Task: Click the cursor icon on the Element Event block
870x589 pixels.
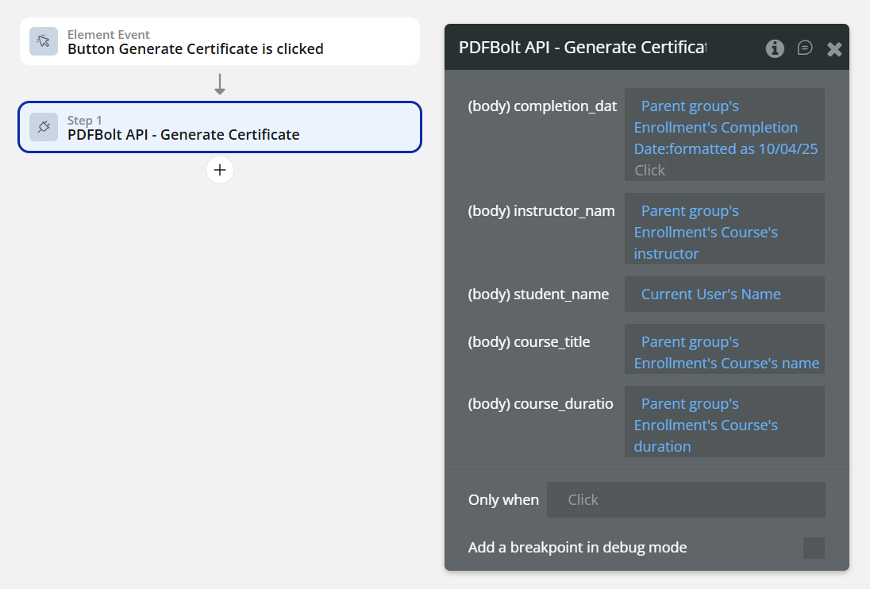Action: [x=44, y=39]
